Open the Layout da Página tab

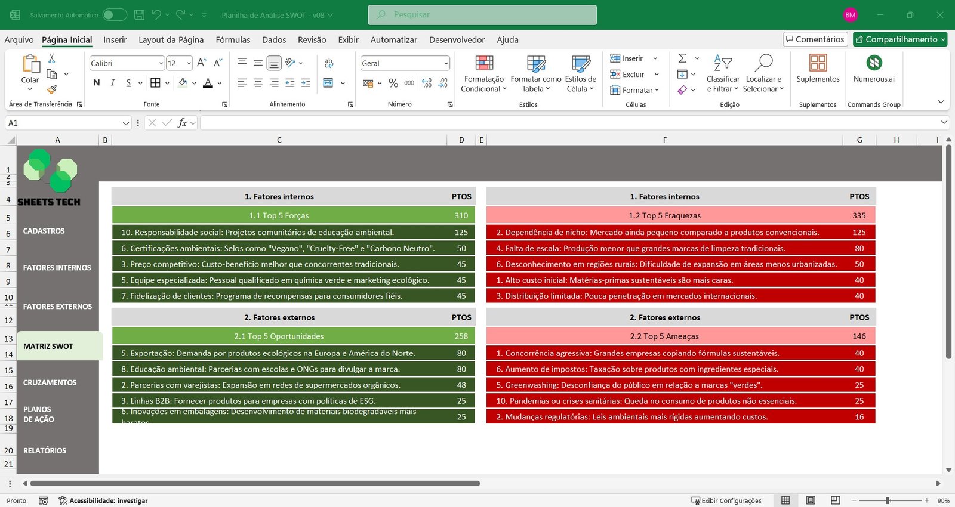pyautogui.click(x=171, y=39)
